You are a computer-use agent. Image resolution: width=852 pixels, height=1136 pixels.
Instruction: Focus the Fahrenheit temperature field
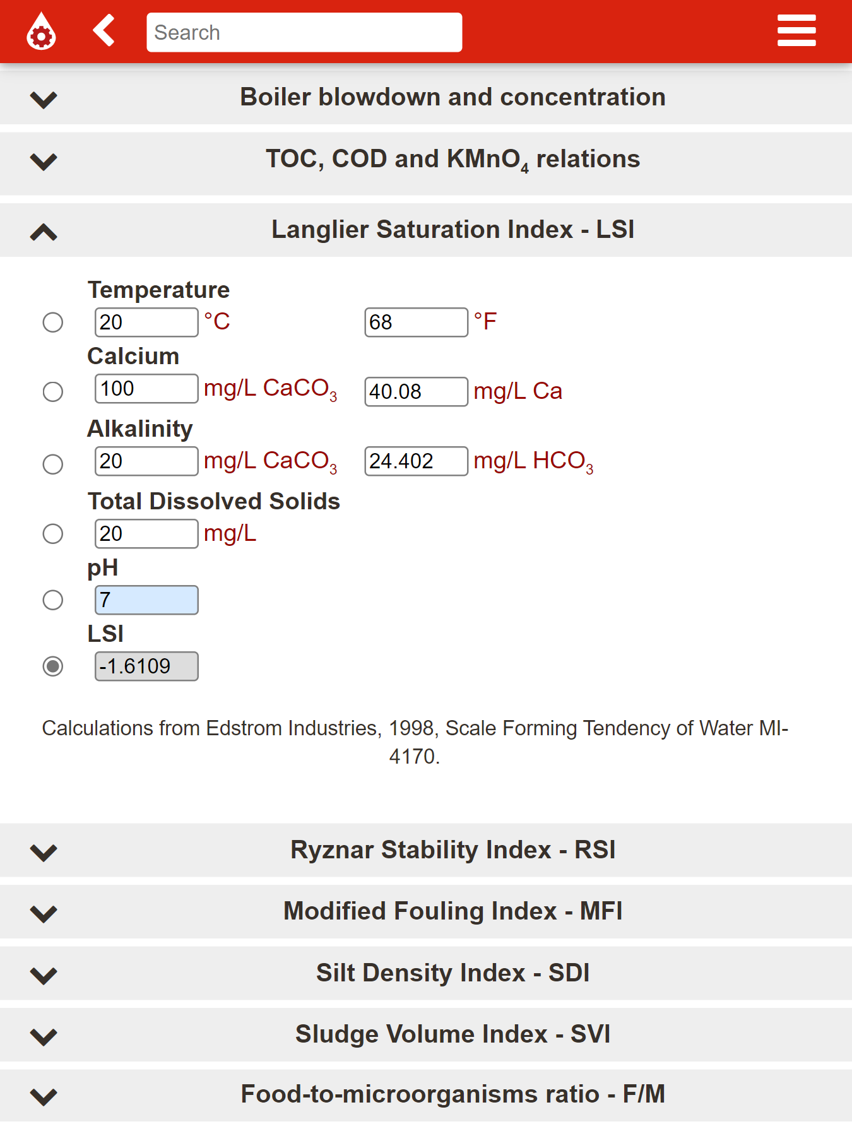pyautogui.click(x=417, y=322)
